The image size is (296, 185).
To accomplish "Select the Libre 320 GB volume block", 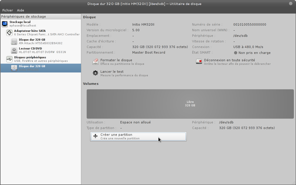I will pyautogui.click(x=190, y=104).
